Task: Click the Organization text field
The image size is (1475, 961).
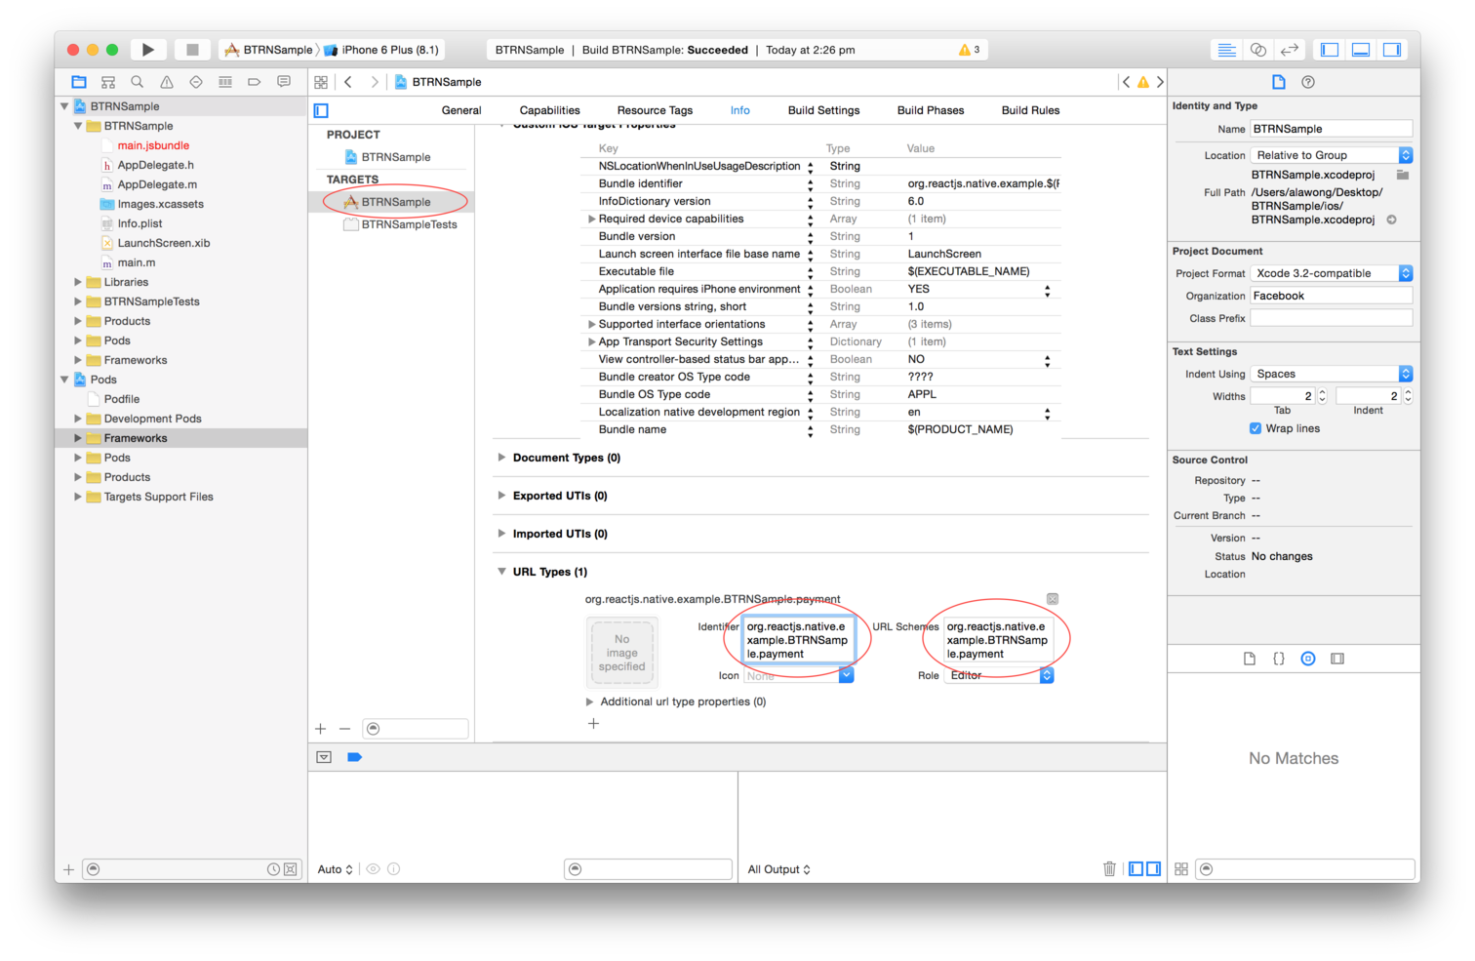Action: [1332, 296]
